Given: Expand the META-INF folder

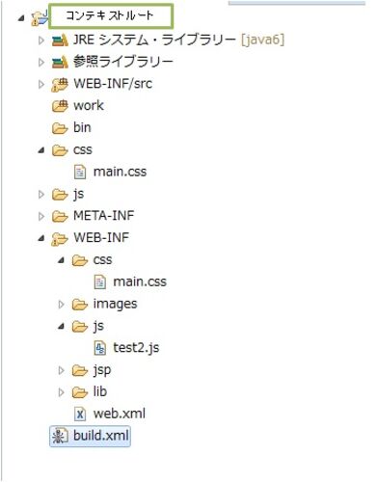Looking at the screenshot, I should [41, 216].
